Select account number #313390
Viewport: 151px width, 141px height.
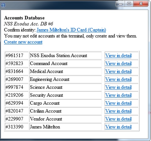(x=17, y=127)
